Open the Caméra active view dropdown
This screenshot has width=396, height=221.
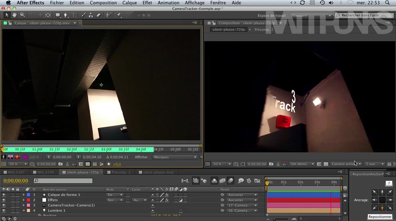click(346, 164)
